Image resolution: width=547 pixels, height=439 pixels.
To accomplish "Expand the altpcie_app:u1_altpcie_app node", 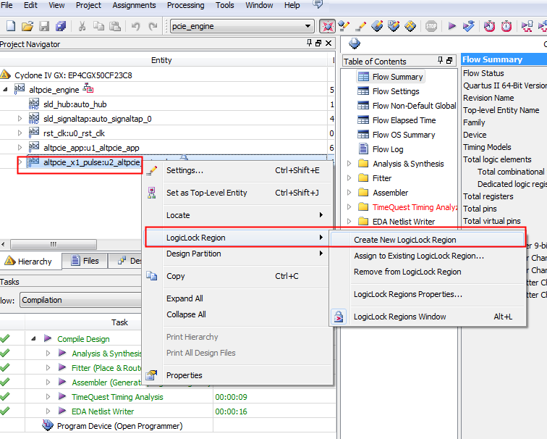I will [x=20, y=148].
